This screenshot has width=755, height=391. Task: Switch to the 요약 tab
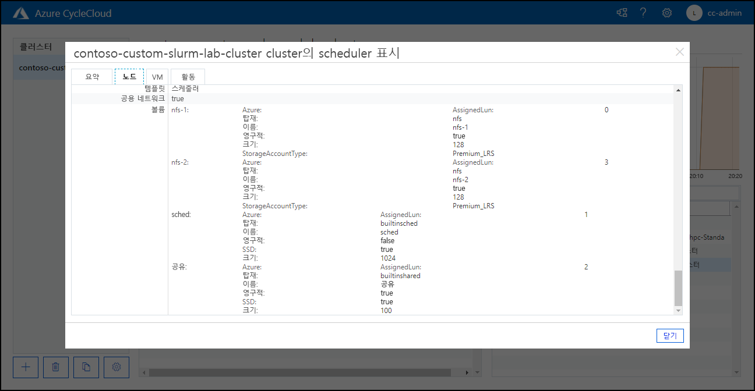click(x=92, y=77)
